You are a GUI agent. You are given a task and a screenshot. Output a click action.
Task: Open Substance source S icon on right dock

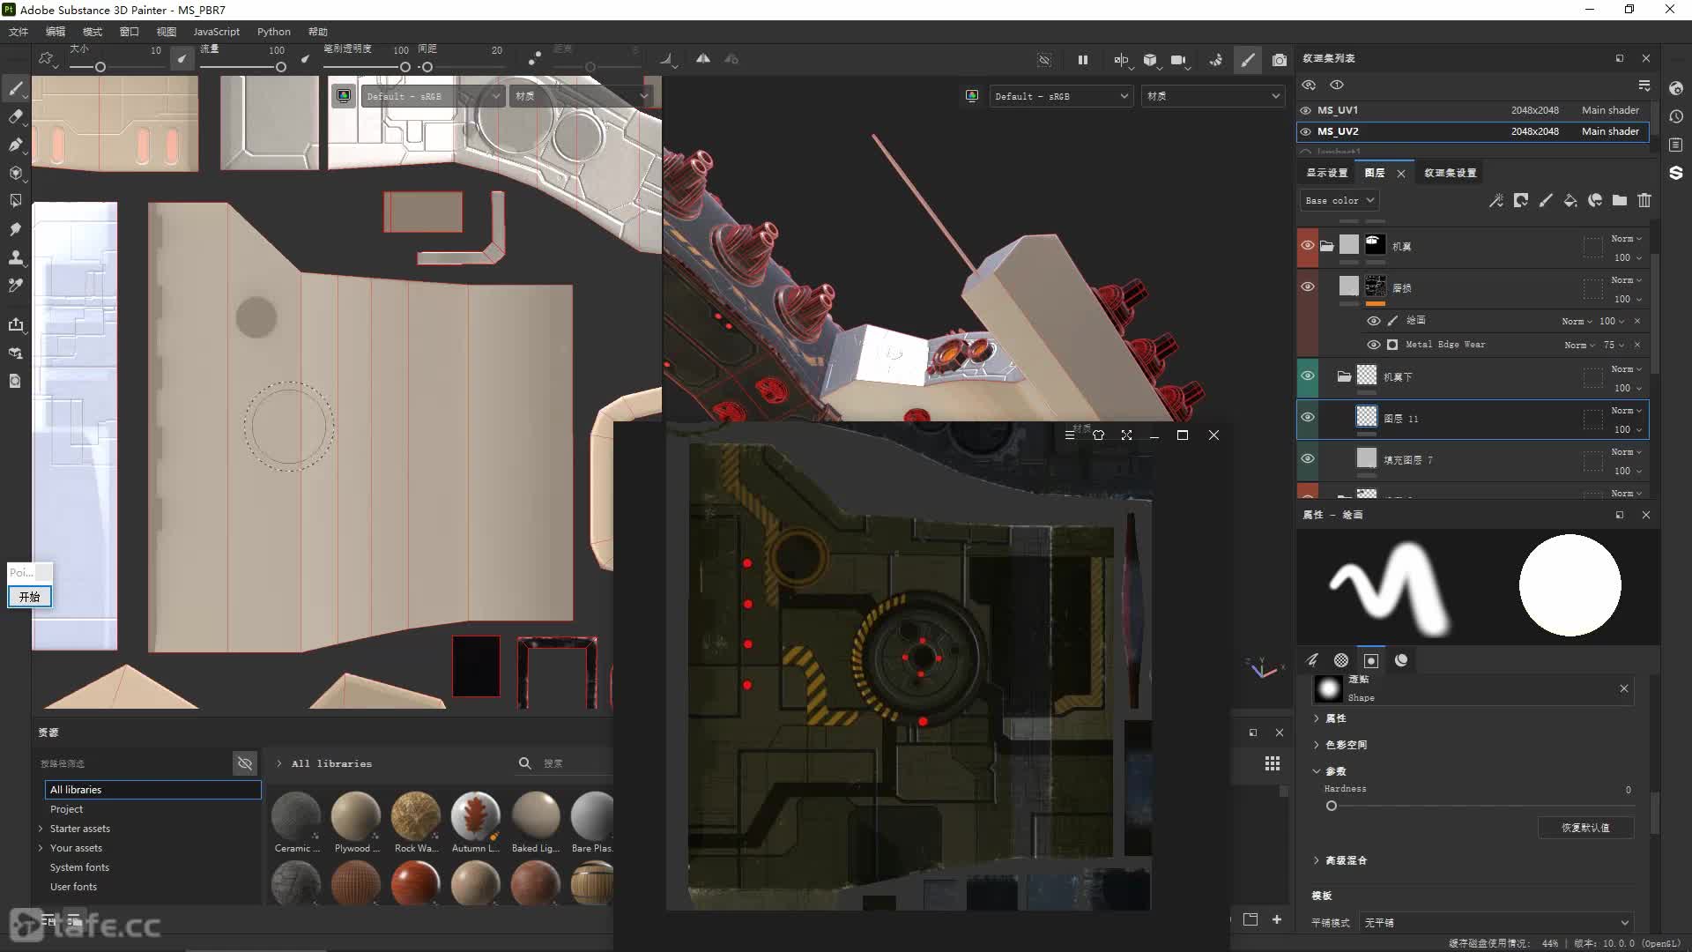1676,173
